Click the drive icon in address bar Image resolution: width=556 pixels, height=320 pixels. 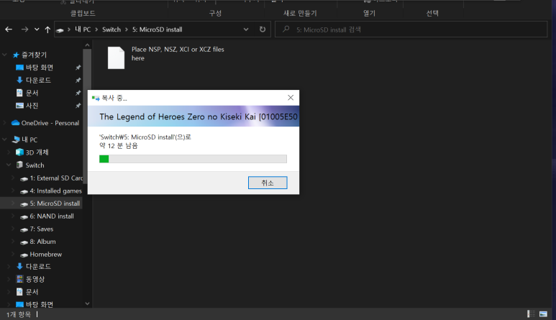point(60,30)
